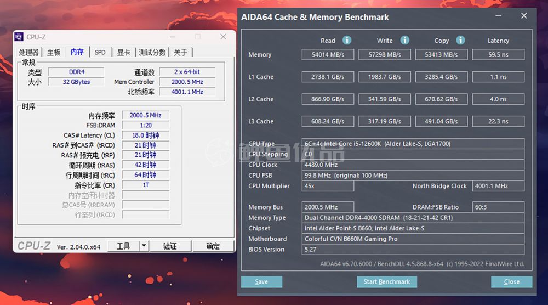Switch to the 处理器 tab in CPU-Z
Image resolution: width=548 pixels, height=305 pixels.
pyautogui.click(x=28, y=53)
